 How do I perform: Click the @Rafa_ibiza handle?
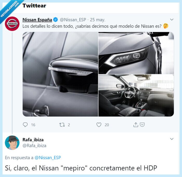point(34,146)
